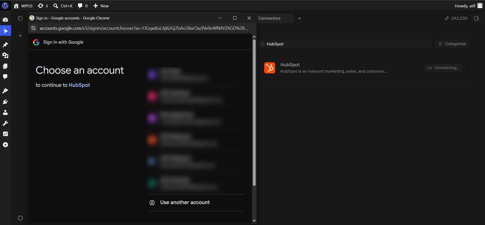Open Howdy, atif account menu

pyautogui.click(x=469, y=6)
